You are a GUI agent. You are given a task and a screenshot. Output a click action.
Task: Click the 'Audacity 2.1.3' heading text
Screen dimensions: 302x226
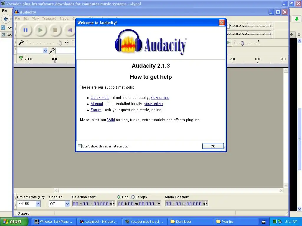(151, 66)
